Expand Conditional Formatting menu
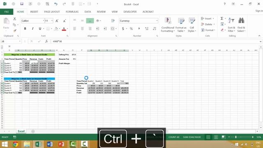Screen dimensions: 263x148 coord(168,25)
